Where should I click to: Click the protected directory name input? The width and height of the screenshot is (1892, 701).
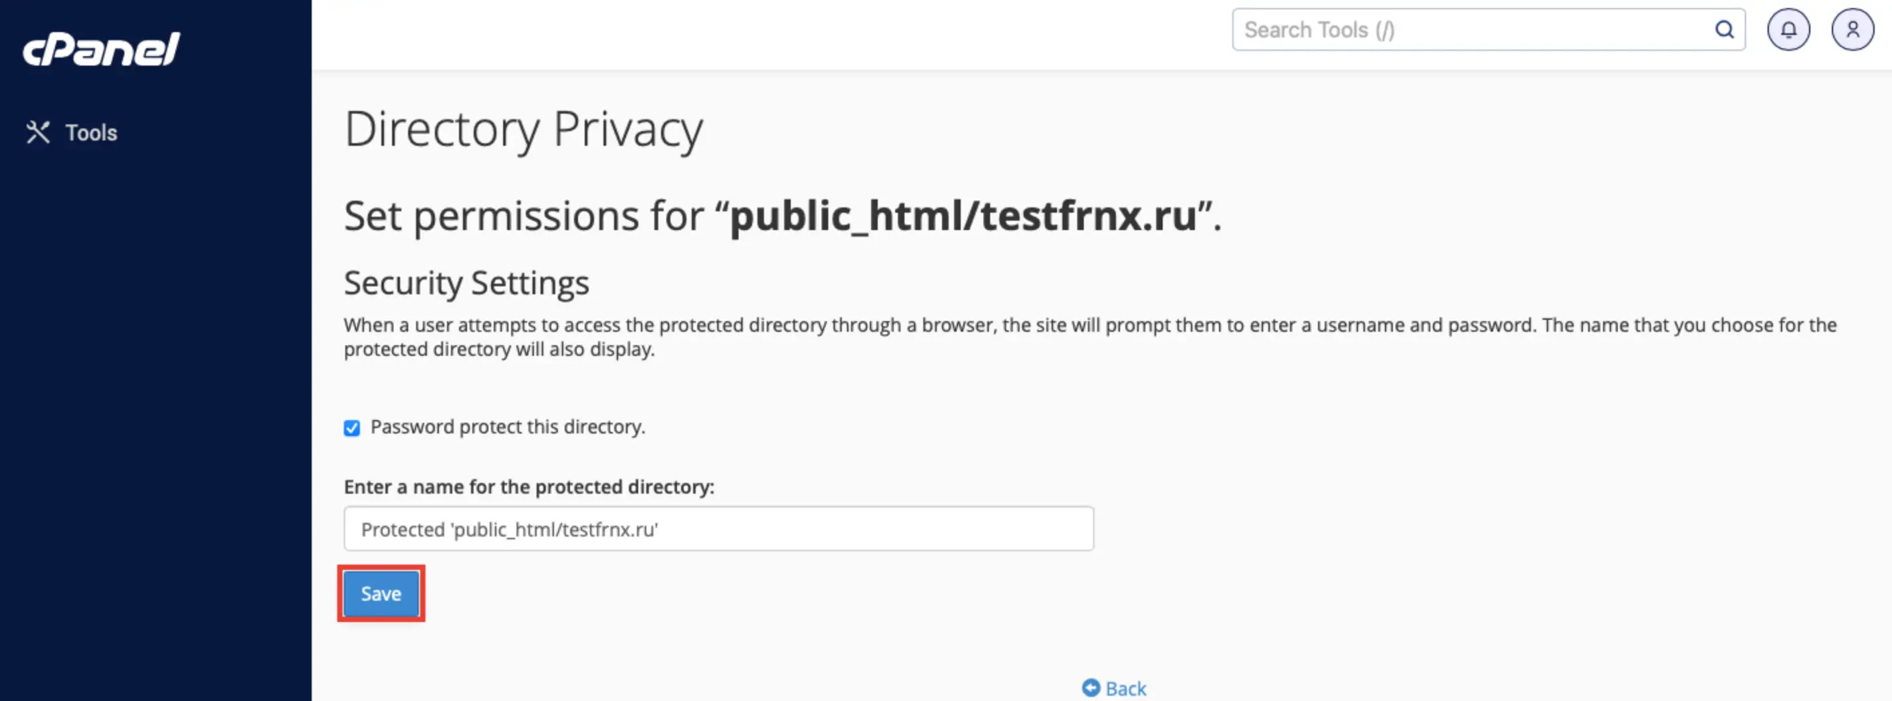click(718, 528)
